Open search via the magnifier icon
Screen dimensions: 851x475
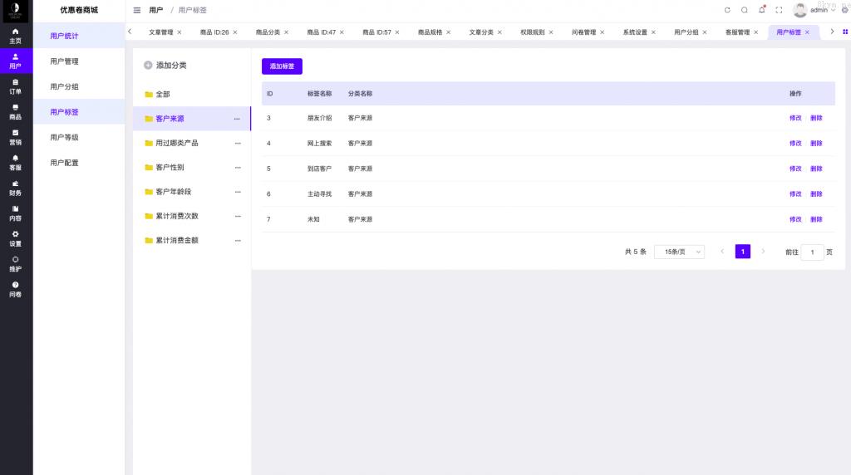coord(745,10)
